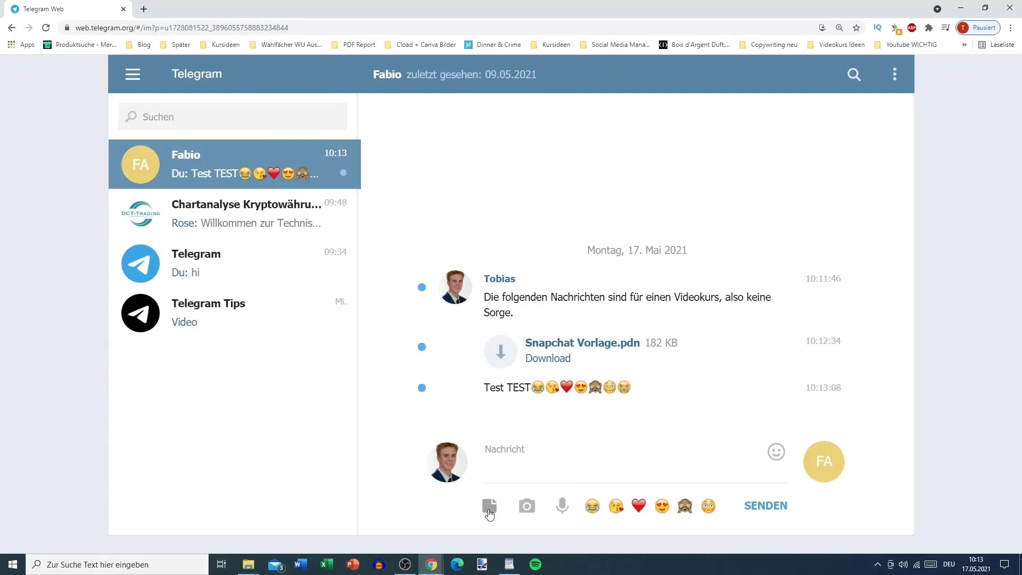The height and width of the screenshot is (575, 1022).
Task: Go back in browser history
Action: (12, 28)
